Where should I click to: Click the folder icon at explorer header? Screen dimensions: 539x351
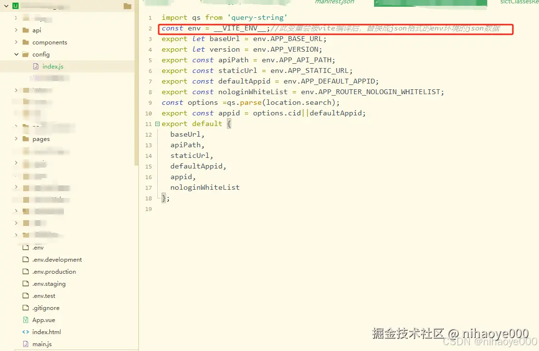(128, 6)
